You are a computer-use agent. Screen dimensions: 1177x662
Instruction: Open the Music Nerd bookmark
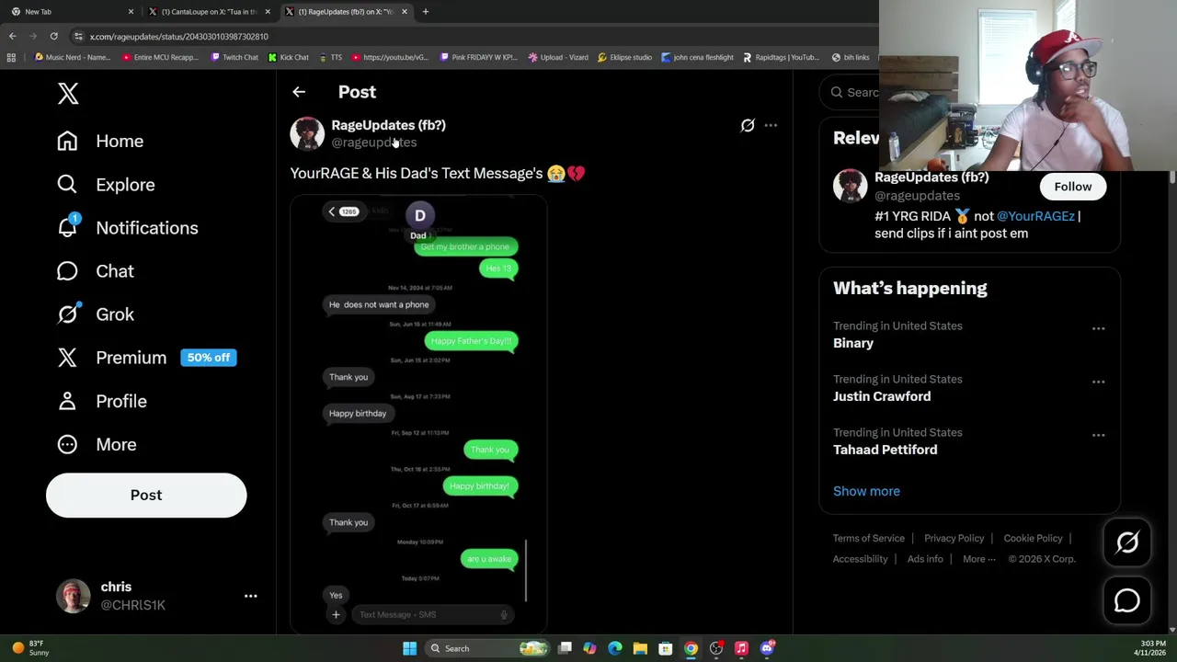coord(72,57)
